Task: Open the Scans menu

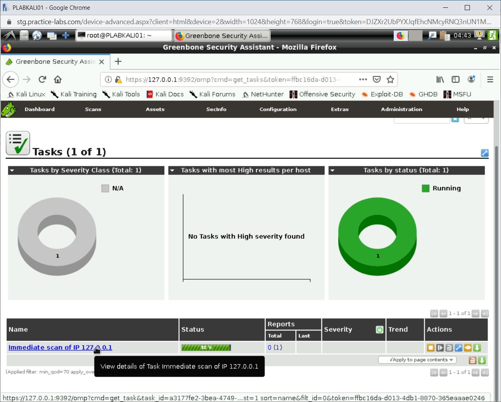Action: (x=93, y=109)
